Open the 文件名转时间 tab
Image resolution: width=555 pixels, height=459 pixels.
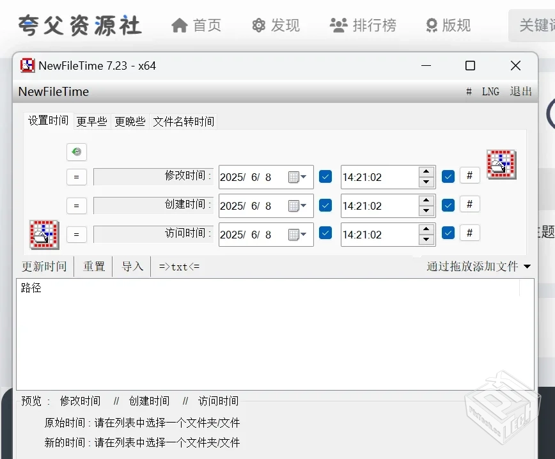(184, 121)
